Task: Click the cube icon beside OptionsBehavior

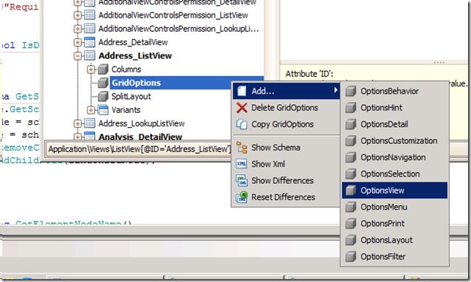Action: click(x=351, y=92)
